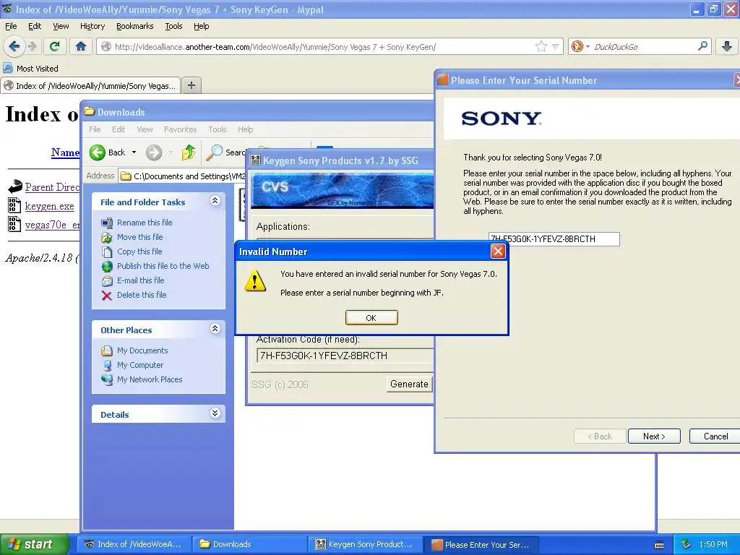The image size is (740, 555).
Task: Bookmark this page with the star icon
Action: (x=541, y=46)
